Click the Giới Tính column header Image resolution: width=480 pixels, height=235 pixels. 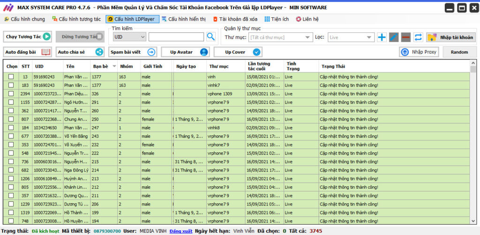pyautogui.click(x=157, y=66)
